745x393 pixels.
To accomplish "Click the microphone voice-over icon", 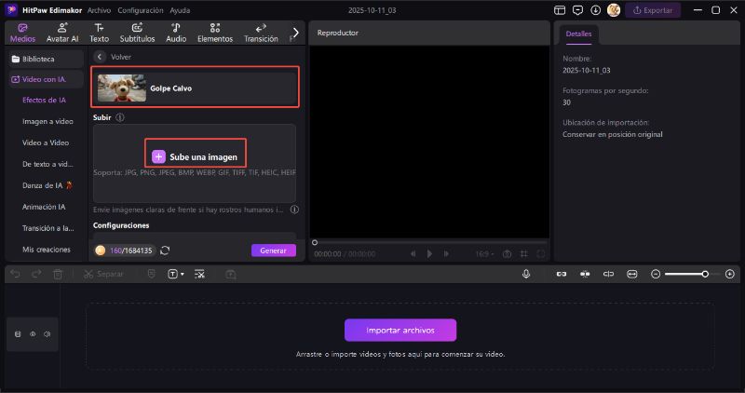I will click(x=526, y=274).
